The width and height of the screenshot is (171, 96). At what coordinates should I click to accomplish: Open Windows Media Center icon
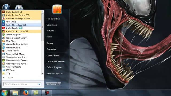click(x=3, y=61)
